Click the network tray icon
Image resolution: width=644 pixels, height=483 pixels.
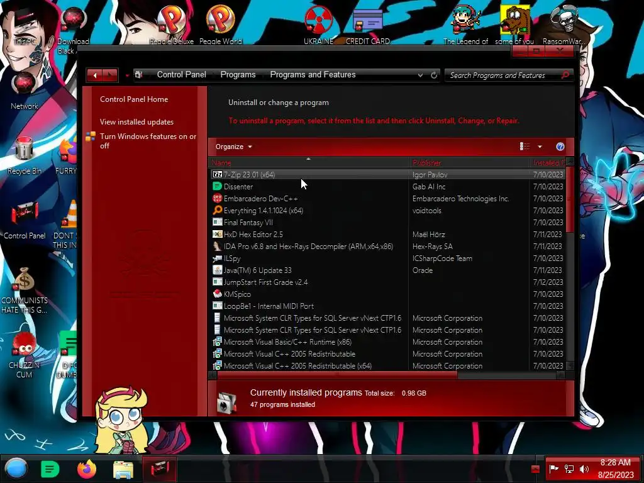point(569,469)
